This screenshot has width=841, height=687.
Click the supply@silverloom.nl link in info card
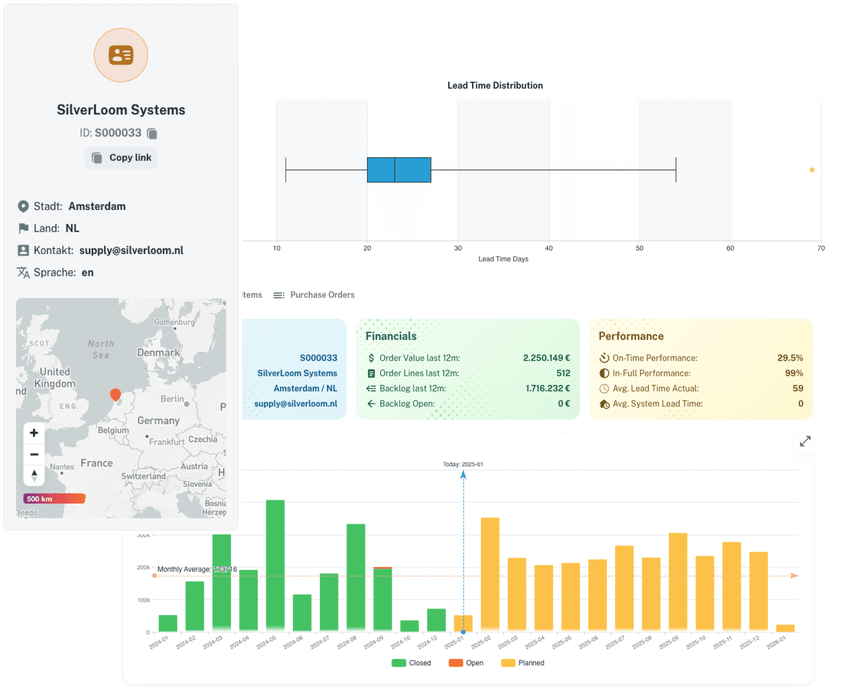click(296, 404)
